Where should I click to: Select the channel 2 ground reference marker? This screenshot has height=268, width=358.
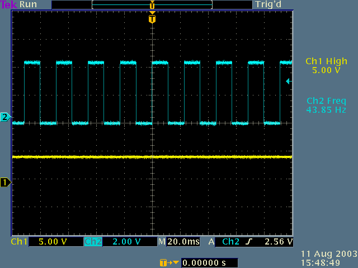(x=5, y=117)
